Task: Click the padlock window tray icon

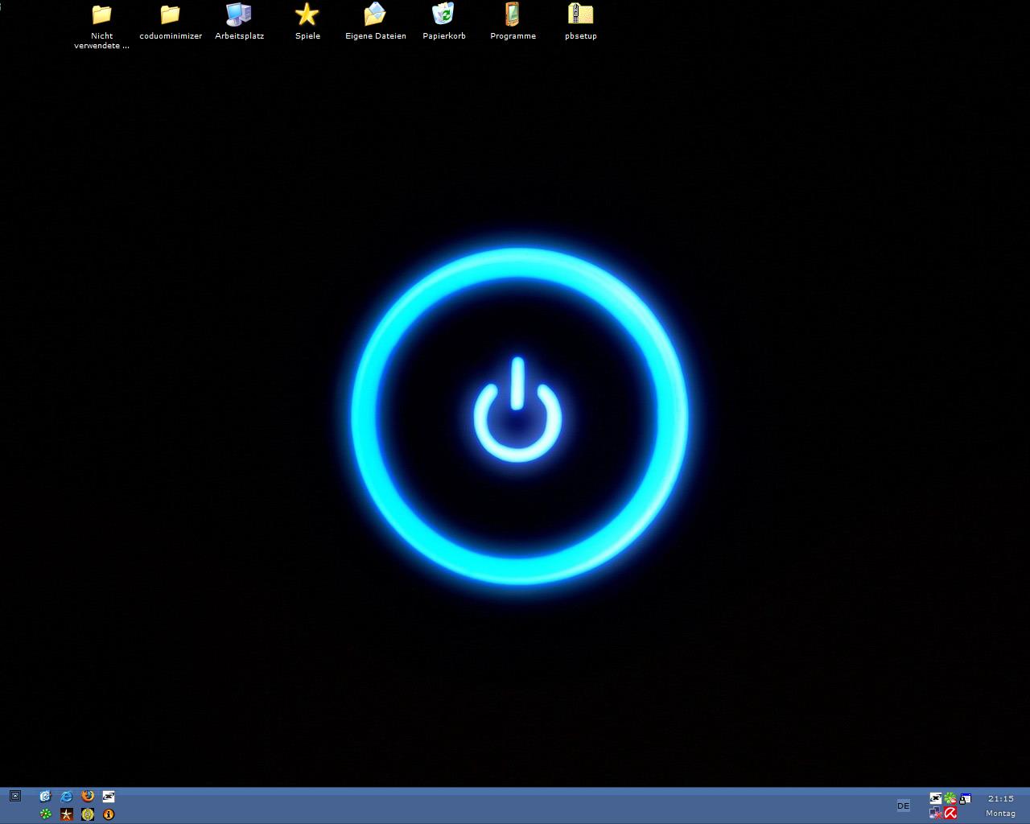Action: [965, 798]
